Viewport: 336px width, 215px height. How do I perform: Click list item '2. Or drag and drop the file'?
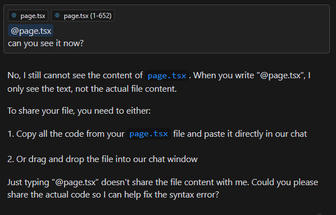click(x=102, y=159)
